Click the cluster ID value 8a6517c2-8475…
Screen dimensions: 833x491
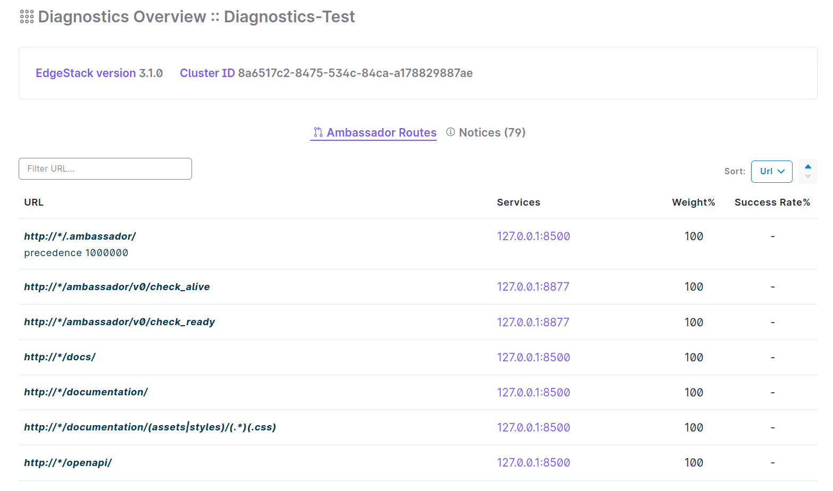(355, 73)
